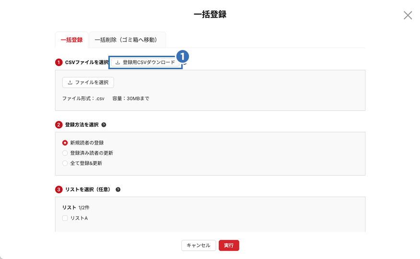Click the red step 3 badge
The height and width of the screenshot is (259, 420).
(x=59, y=190)
